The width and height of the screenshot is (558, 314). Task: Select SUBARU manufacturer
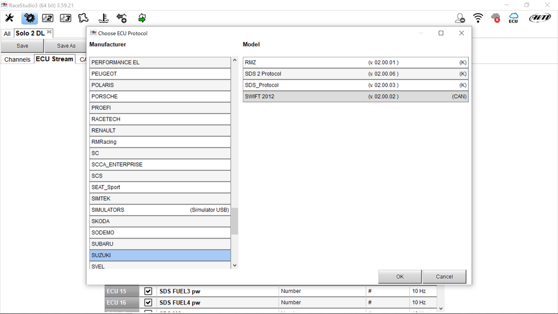pyautogui.click(x=160, y=244)
